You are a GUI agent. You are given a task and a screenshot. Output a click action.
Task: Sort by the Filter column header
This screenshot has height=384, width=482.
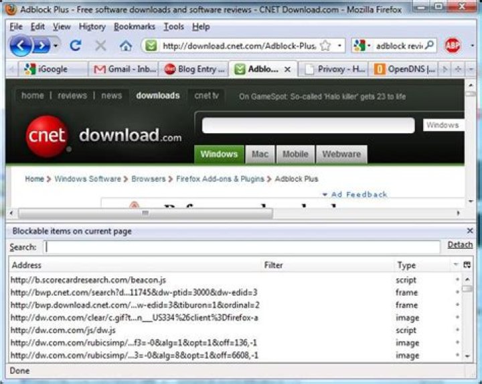pyautogui.click(x=327, y=265)
